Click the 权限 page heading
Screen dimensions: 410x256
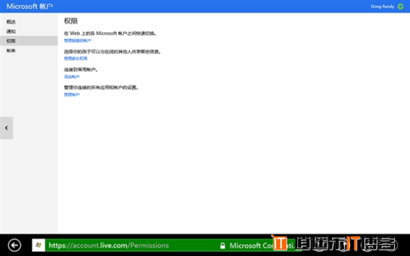[x=71, y=21]
